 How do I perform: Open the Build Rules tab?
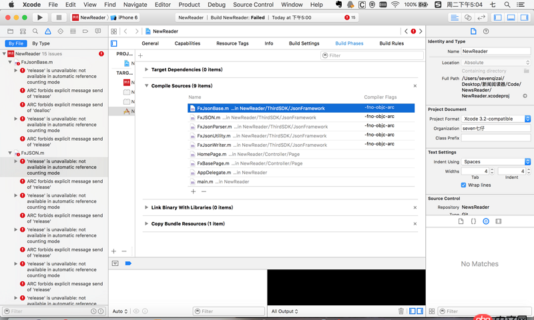point(392,43)
